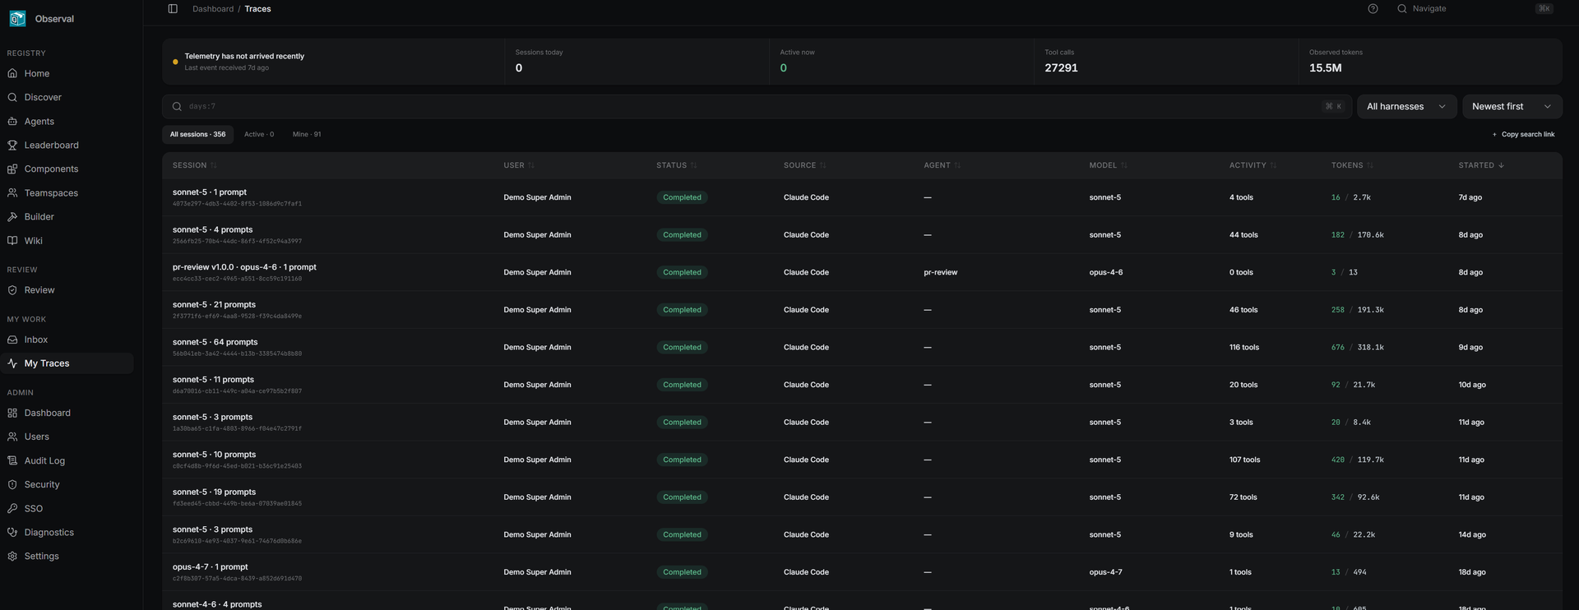Click the days:7 search field
The height and width of the screenshot is (610, 1579).
pyautogui.click(x=757, y=106)
